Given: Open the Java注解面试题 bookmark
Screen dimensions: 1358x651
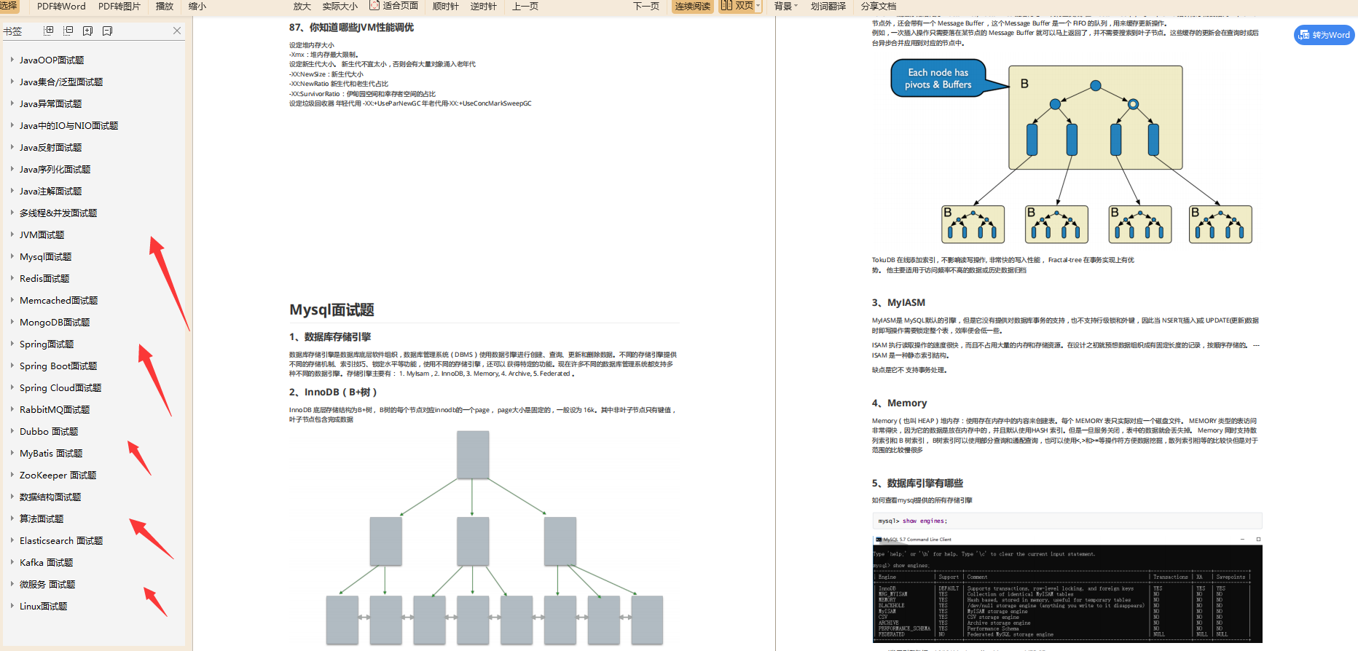Looking at the screenshot, I should coord(50,191).
